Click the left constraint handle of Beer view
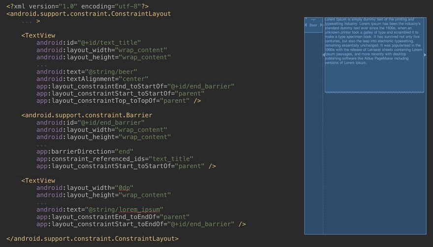The height and width of the screenshot is (247, 433). pos(306,25)
